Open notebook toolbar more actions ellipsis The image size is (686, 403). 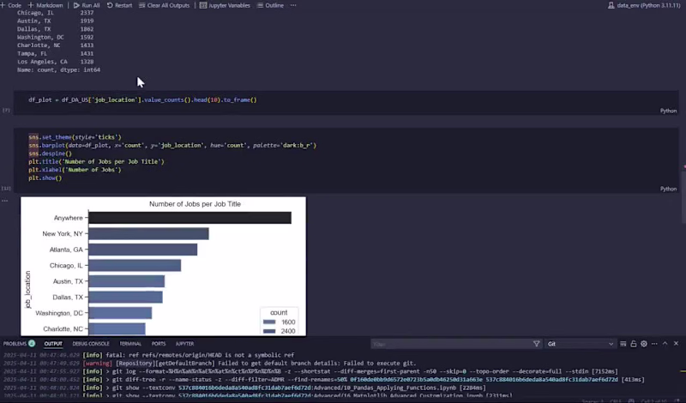click(x=293, y=5)
